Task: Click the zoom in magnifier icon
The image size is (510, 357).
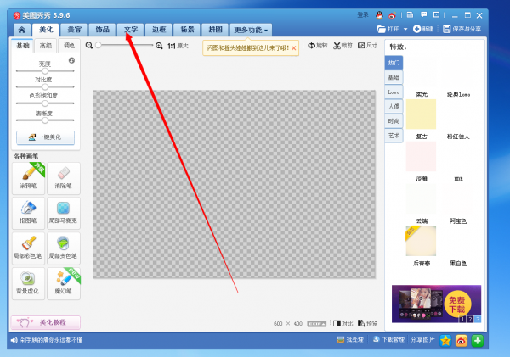Action: (159, 46)
